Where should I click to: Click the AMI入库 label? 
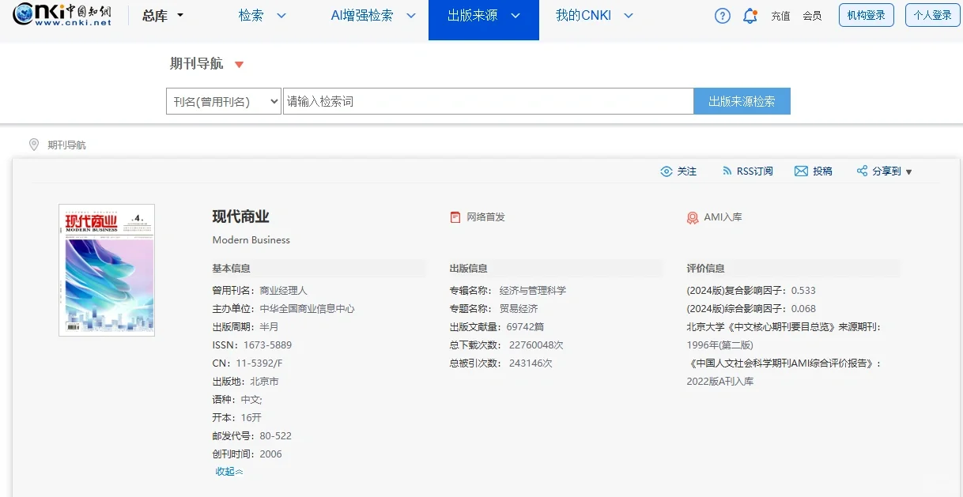tap(723, 217)
